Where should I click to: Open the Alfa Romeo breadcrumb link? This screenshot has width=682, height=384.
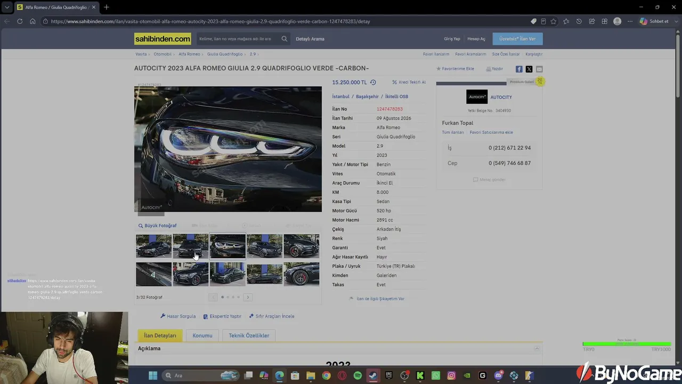(189, 54)
